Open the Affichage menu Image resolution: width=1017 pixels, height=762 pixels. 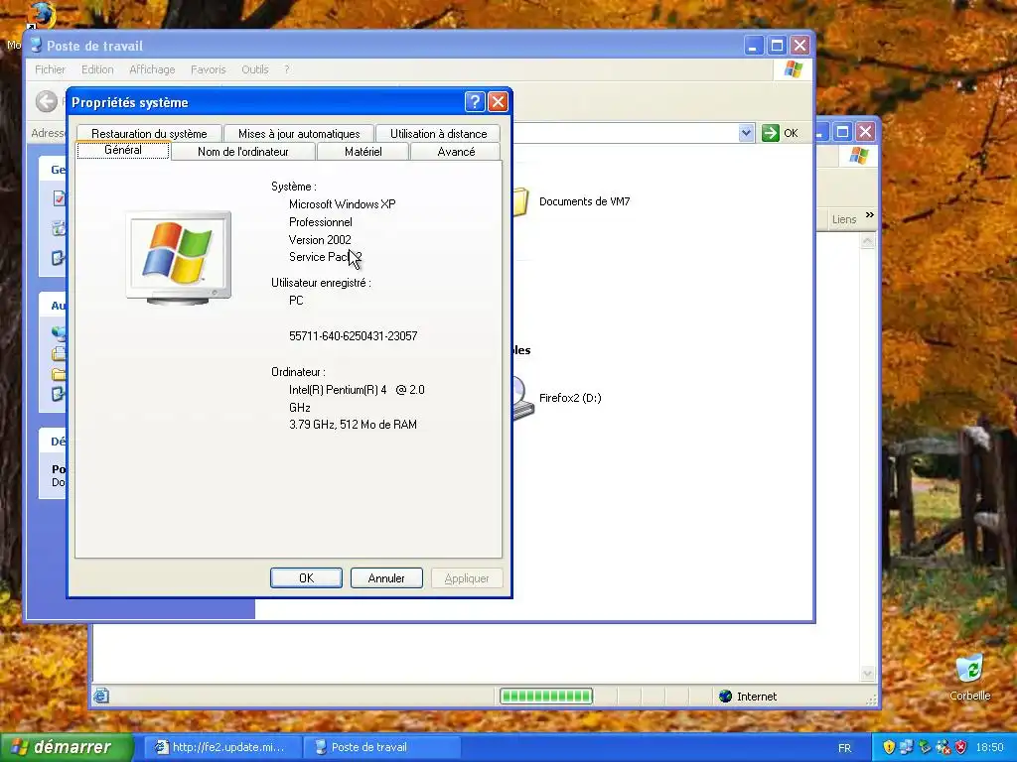(x=152, y=69)
